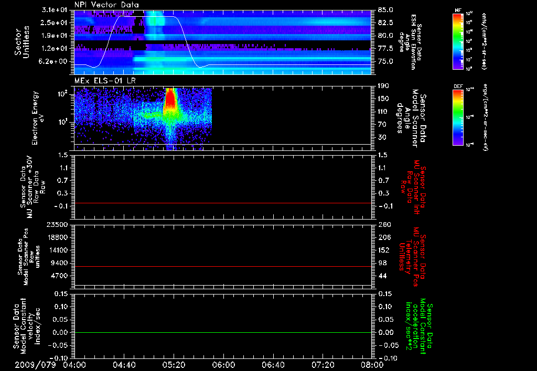Click the "260" telemetry tick label
537x371 pixels.
[383, 225]
